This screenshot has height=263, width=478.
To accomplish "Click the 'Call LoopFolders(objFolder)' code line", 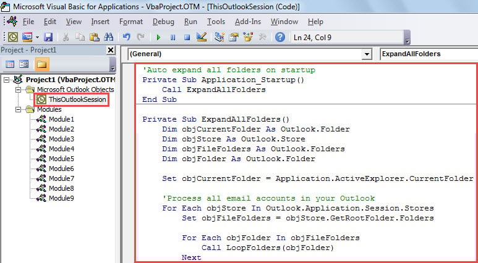I will tap(268, 248).
